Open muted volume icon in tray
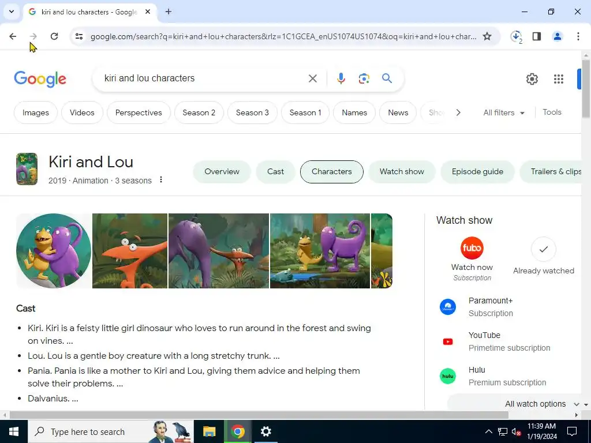This screenshot has width=591, height=443. click(516, 431)
